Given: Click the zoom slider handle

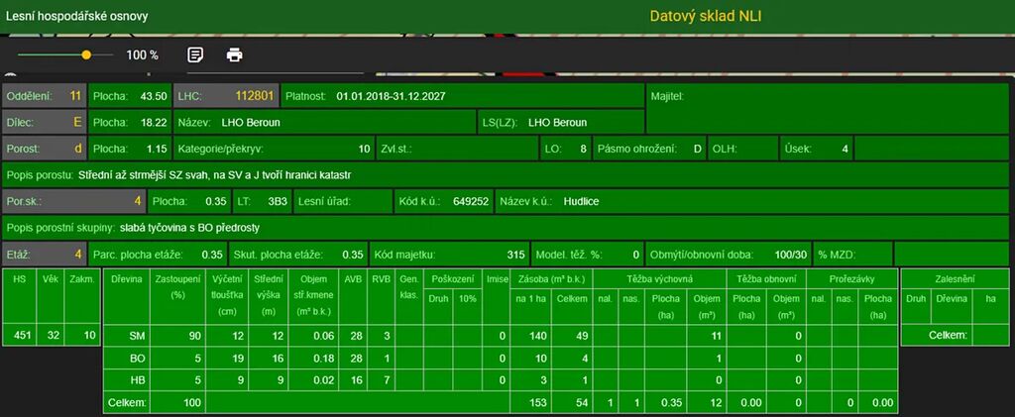Looking at the screenshot, I should [86, 54].
